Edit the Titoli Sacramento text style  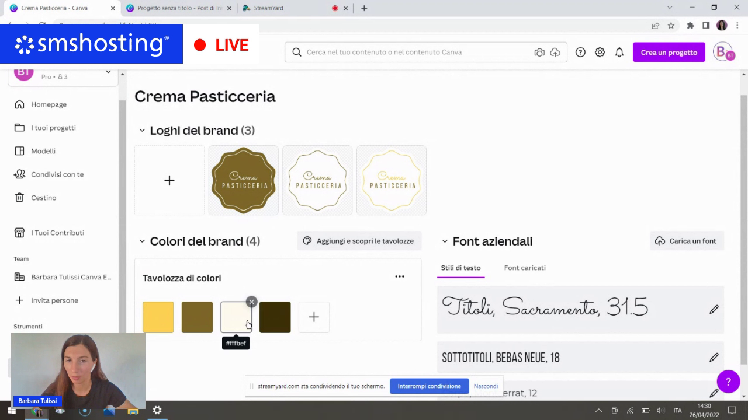(714, 309)
